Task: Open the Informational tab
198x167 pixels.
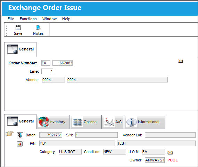Action: pos(145,122)
